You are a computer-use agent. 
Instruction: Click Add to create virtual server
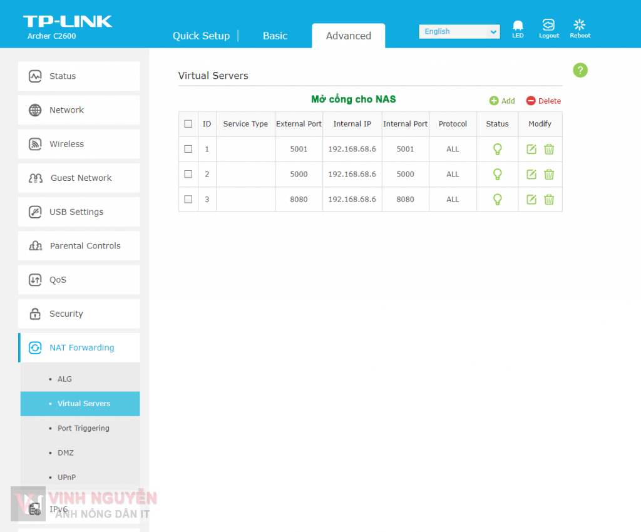502,101
